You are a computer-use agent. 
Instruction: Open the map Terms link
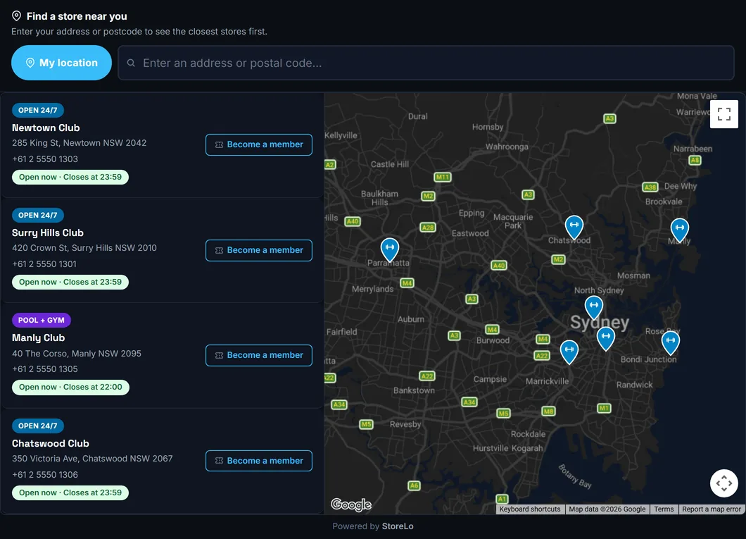coord(664,509)
